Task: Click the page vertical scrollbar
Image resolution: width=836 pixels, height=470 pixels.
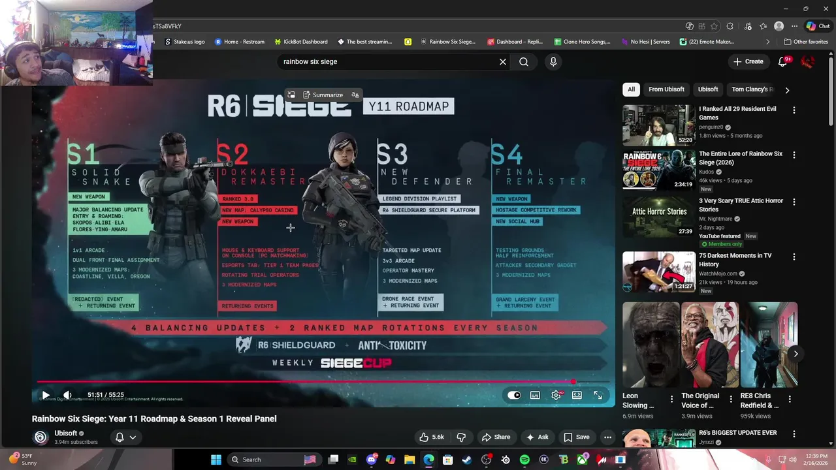Action: (831, 91)
